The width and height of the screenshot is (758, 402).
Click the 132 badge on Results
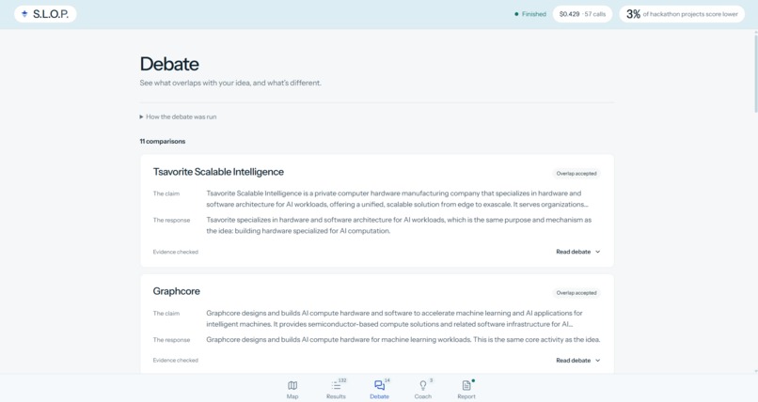click(x=342, y=380)
